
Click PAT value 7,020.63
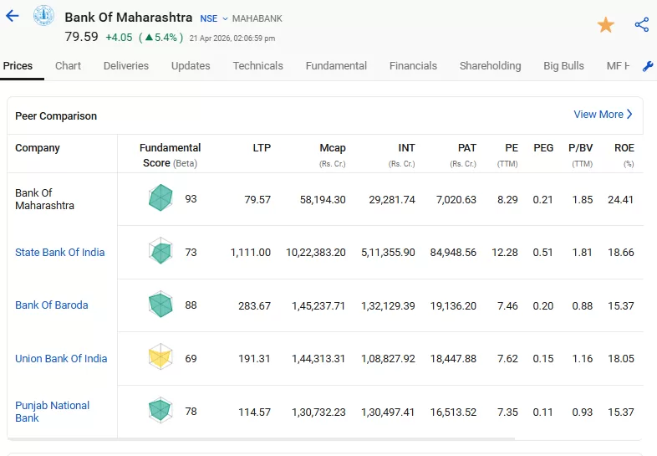tap(456, 199)
